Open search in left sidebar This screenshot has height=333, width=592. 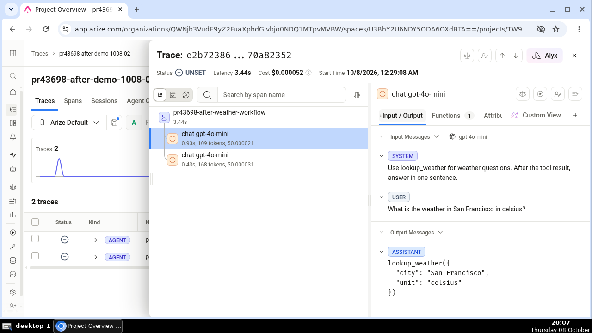pyautogui.click(x=13, y=76)
